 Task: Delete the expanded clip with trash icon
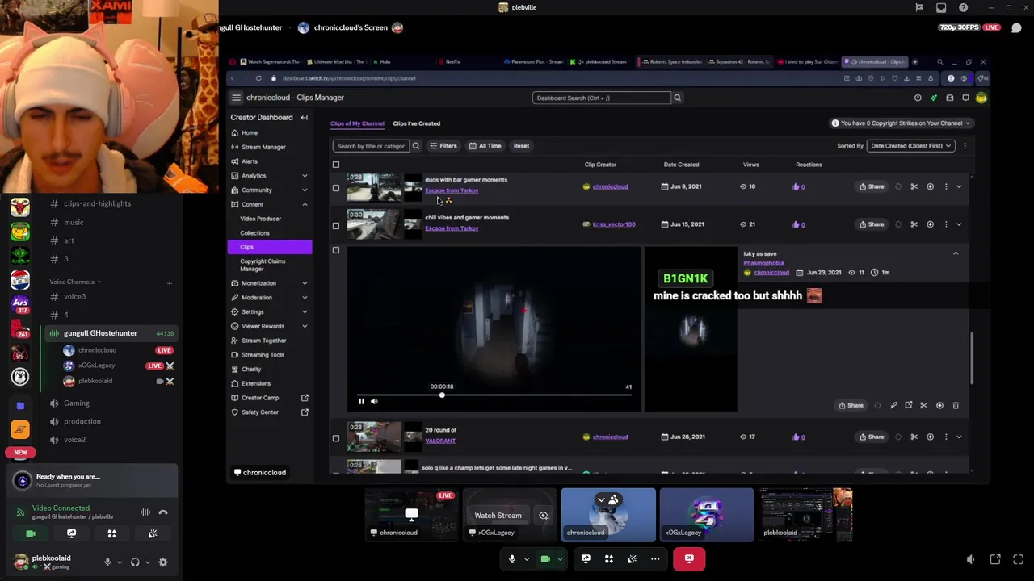[956, 405]
